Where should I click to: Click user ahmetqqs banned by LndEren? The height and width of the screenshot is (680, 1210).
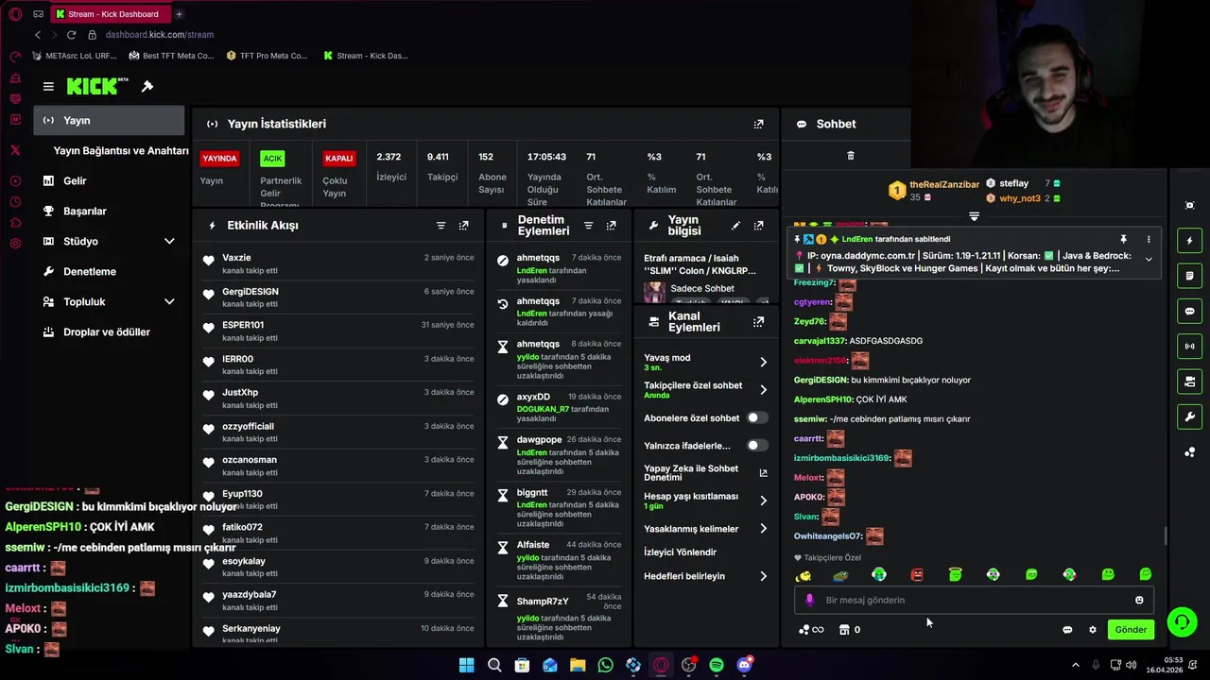[x=538, y=258]
